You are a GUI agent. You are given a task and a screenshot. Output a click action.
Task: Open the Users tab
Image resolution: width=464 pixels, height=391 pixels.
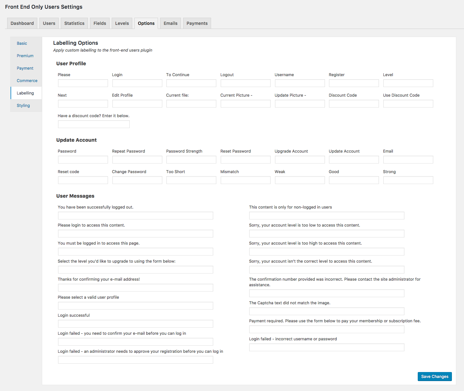(x=49, y=23)
